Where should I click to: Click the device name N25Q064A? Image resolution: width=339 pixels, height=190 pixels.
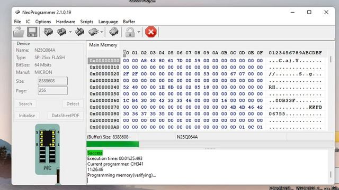[x=45, y=50]
